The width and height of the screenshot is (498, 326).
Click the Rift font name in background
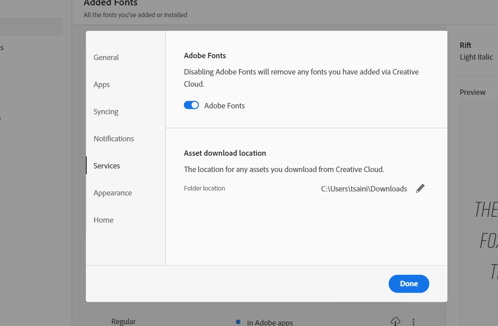(465, 45)
